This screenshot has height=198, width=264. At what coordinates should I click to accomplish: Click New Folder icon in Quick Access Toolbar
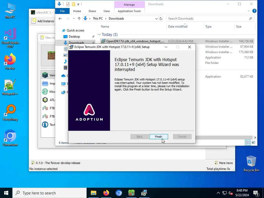(x=73, y=4)
